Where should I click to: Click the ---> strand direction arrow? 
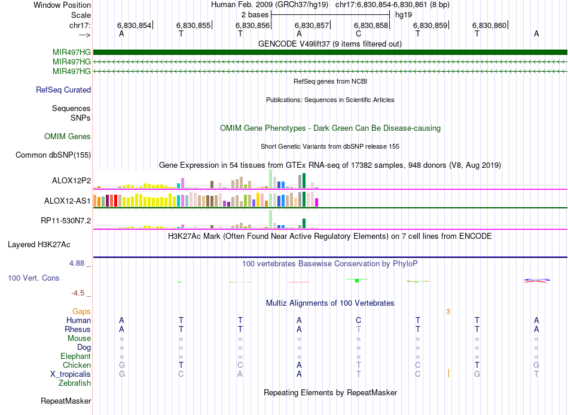click(x=84, y=35)
